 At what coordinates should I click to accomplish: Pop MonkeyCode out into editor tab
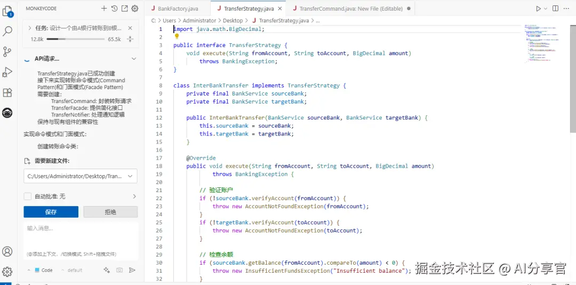[124, 9]
